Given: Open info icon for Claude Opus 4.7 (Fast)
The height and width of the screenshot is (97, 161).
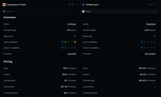Looking at the screenshot, I should (70, 4).
